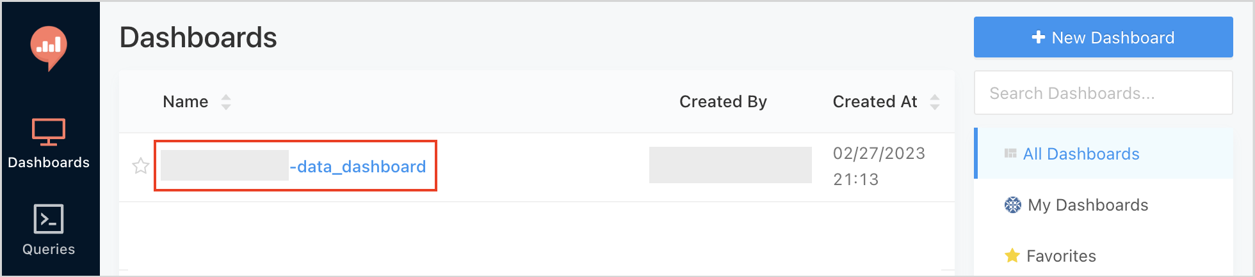Show the Favorites filter list
Image resolution: width=1255 pixels, height=277 pixels.
coord(1061,256)
